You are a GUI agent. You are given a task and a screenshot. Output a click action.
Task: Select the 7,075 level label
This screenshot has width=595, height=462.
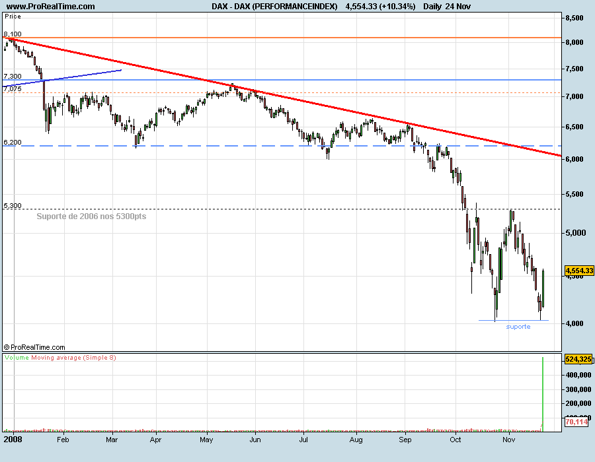coord(13,88)
